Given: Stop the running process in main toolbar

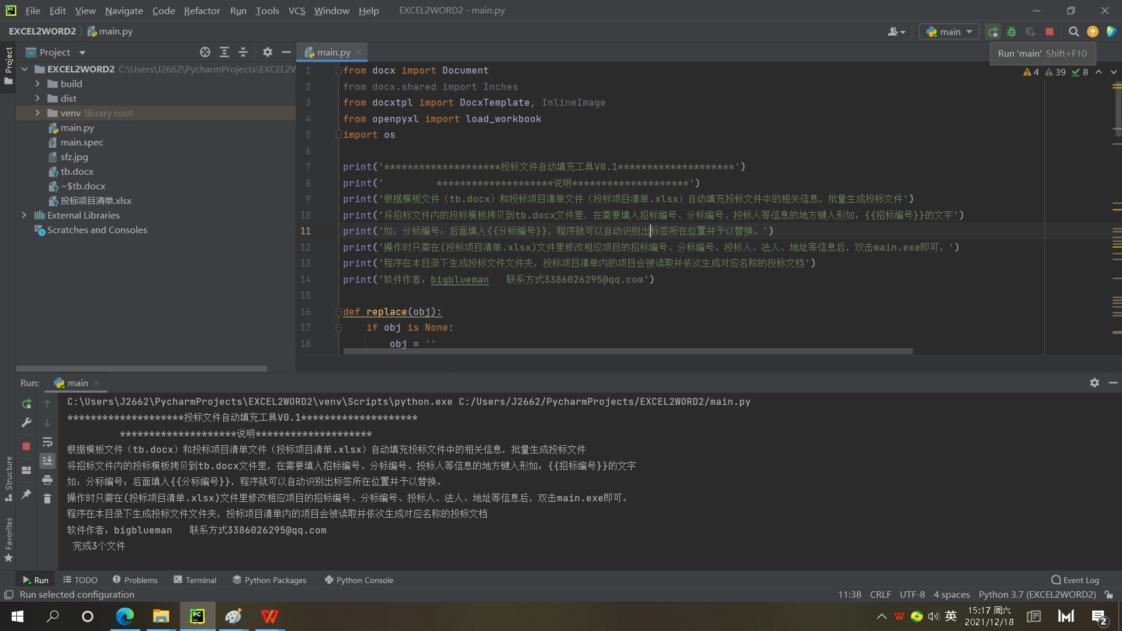Looking at the screenshot, I should click(1050, 32).
